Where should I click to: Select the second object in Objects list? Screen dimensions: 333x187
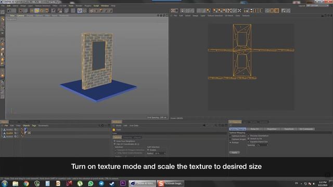click(x=9, y=133)
